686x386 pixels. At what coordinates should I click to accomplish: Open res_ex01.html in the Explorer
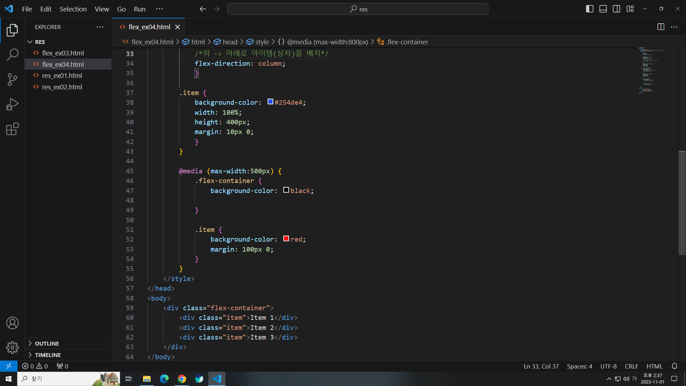coord(62,75)
